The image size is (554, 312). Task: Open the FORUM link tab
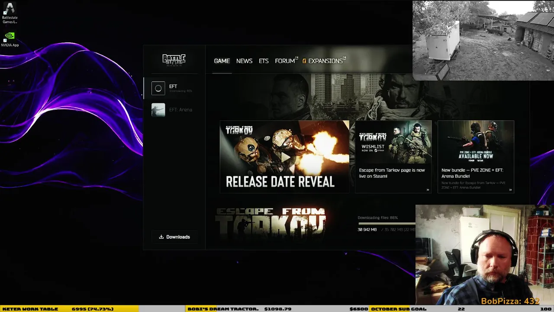[285, 61]
